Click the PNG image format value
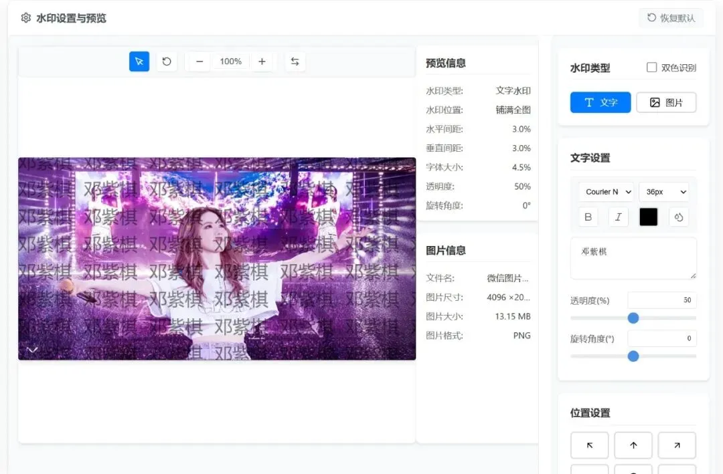The image size is (723, 474). pyautogui.click(x=522, y=336)
